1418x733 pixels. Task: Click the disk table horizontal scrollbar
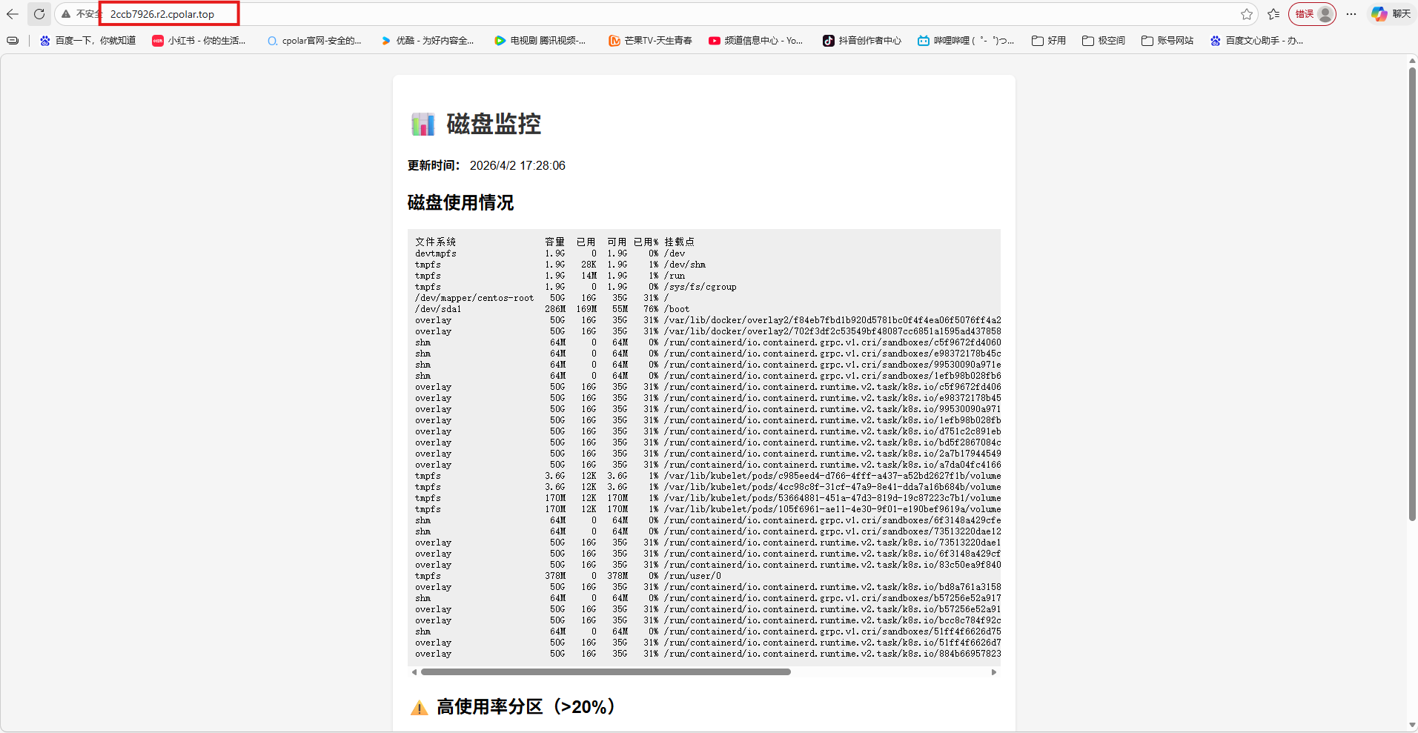tap(606, 672)
